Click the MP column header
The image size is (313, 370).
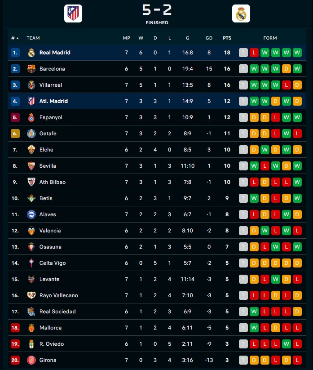[x=127, y=38]
